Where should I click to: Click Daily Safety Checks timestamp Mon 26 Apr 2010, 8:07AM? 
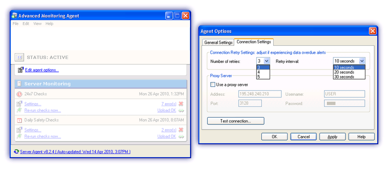coord(161,120)
